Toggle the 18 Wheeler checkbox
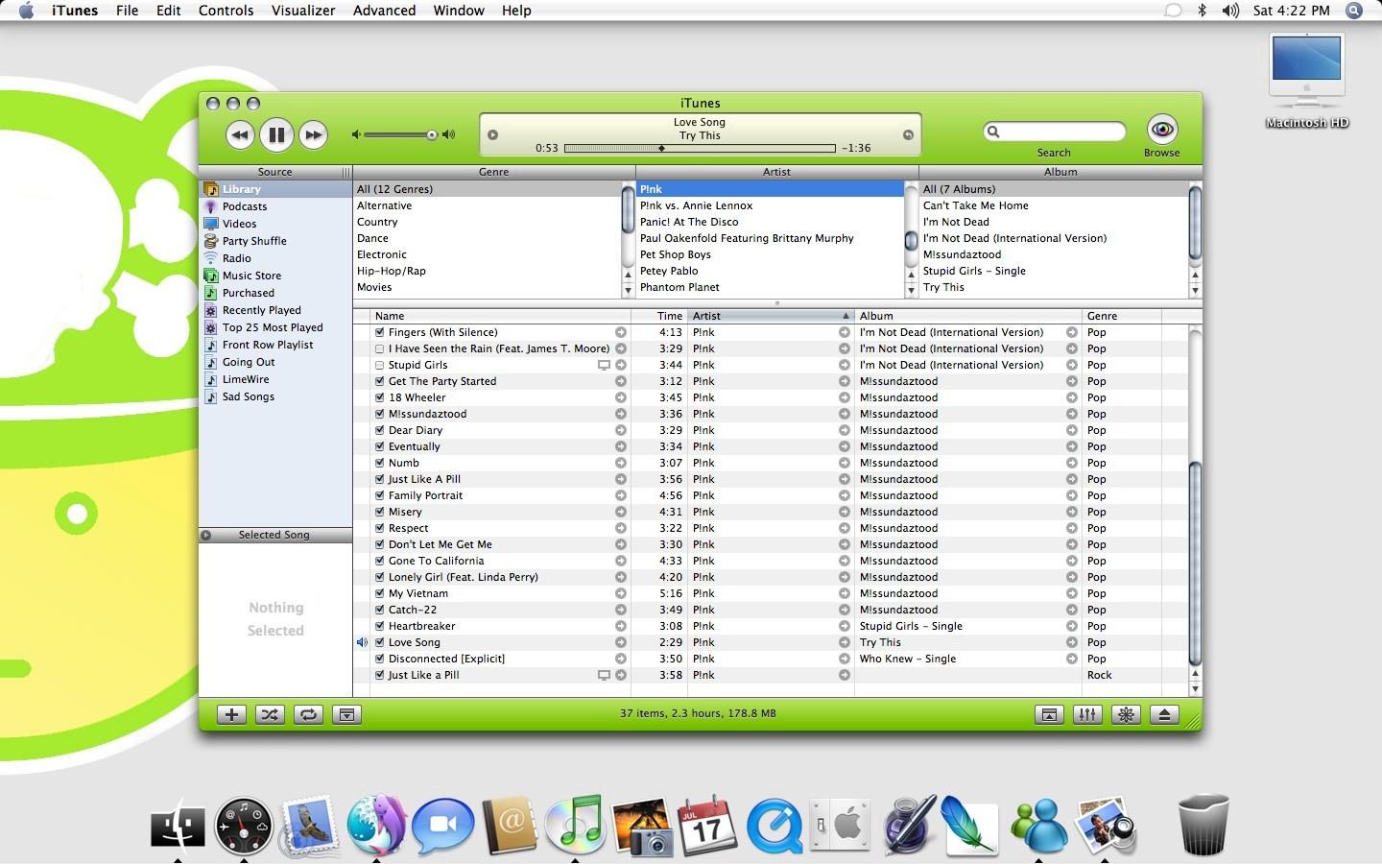 (380, 397)
